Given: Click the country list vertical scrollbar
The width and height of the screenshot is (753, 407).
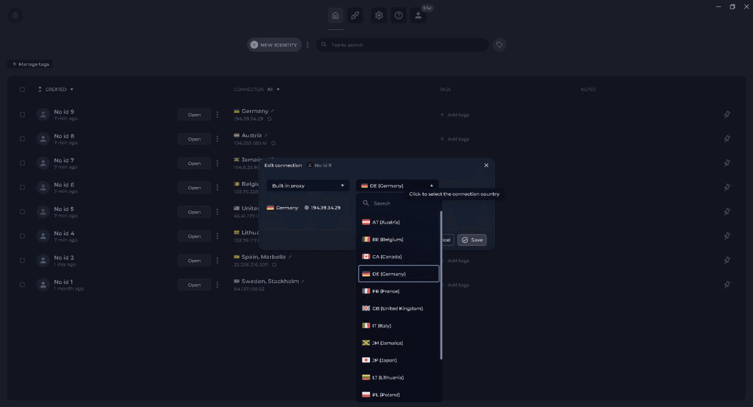Looking at the screenshot, I should coord(441,285).
